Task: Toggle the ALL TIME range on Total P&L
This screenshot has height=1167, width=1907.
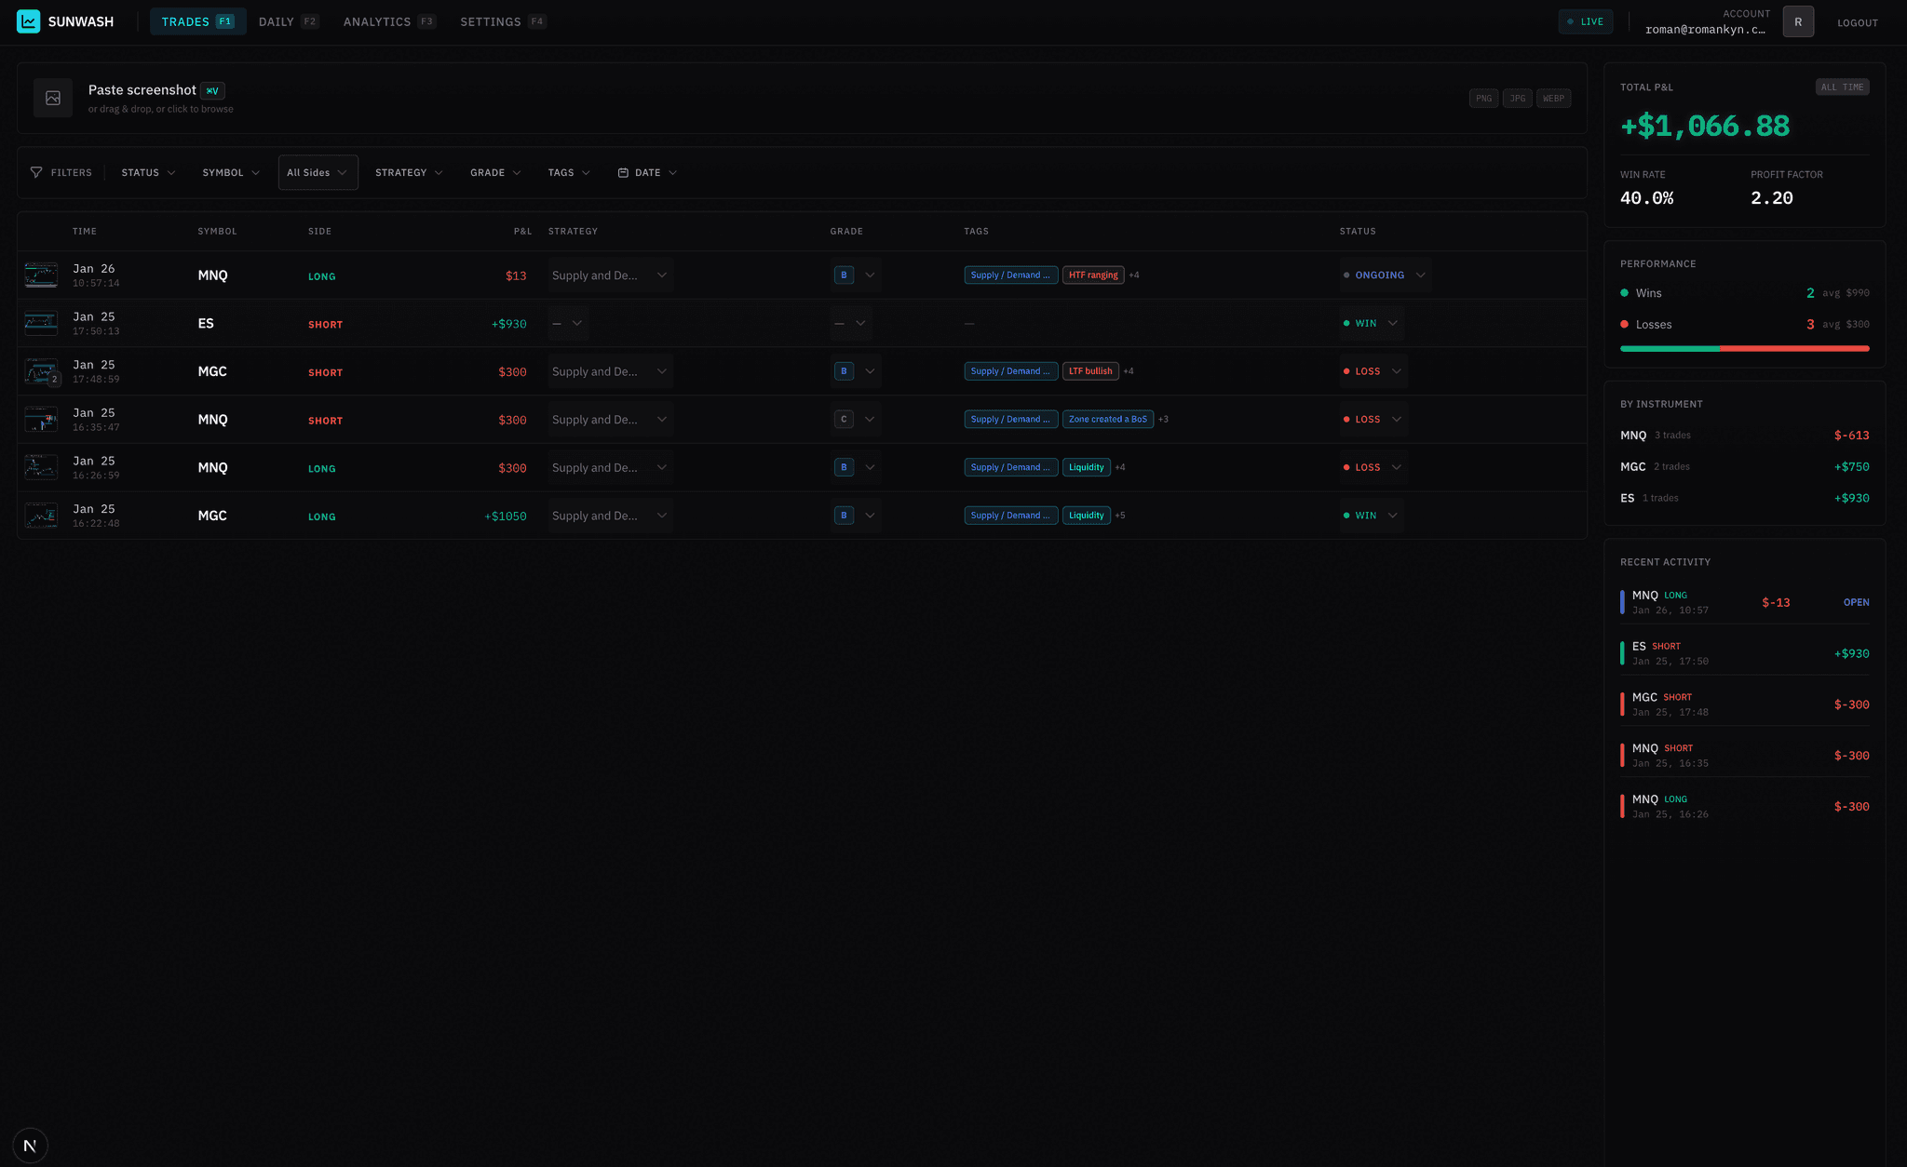Action: tap(1842, 87)
